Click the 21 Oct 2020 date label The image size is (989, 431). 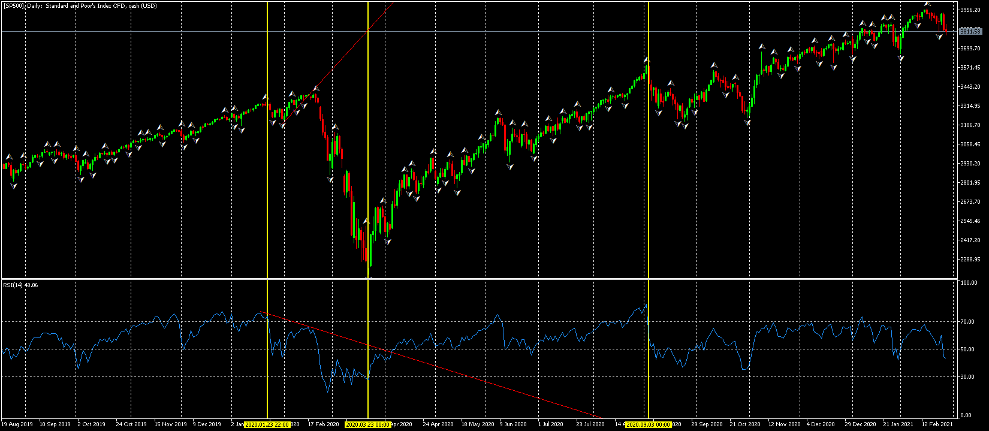tap(745, 424)
